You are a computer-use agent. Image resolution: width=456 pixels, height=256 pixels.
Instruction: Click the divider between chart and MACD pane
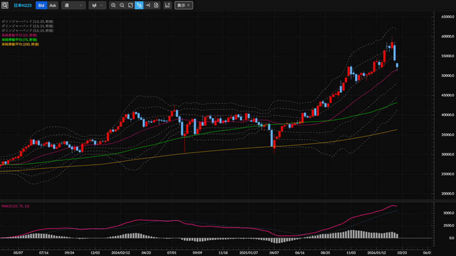(217, 201)
